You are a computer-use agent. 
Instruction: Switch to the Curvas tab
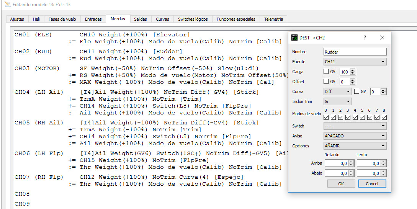click(x=162, y=19)
